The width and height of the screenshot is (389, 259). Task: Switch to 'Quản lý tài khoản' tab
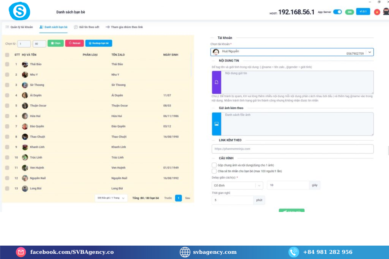tap(19, 27)
